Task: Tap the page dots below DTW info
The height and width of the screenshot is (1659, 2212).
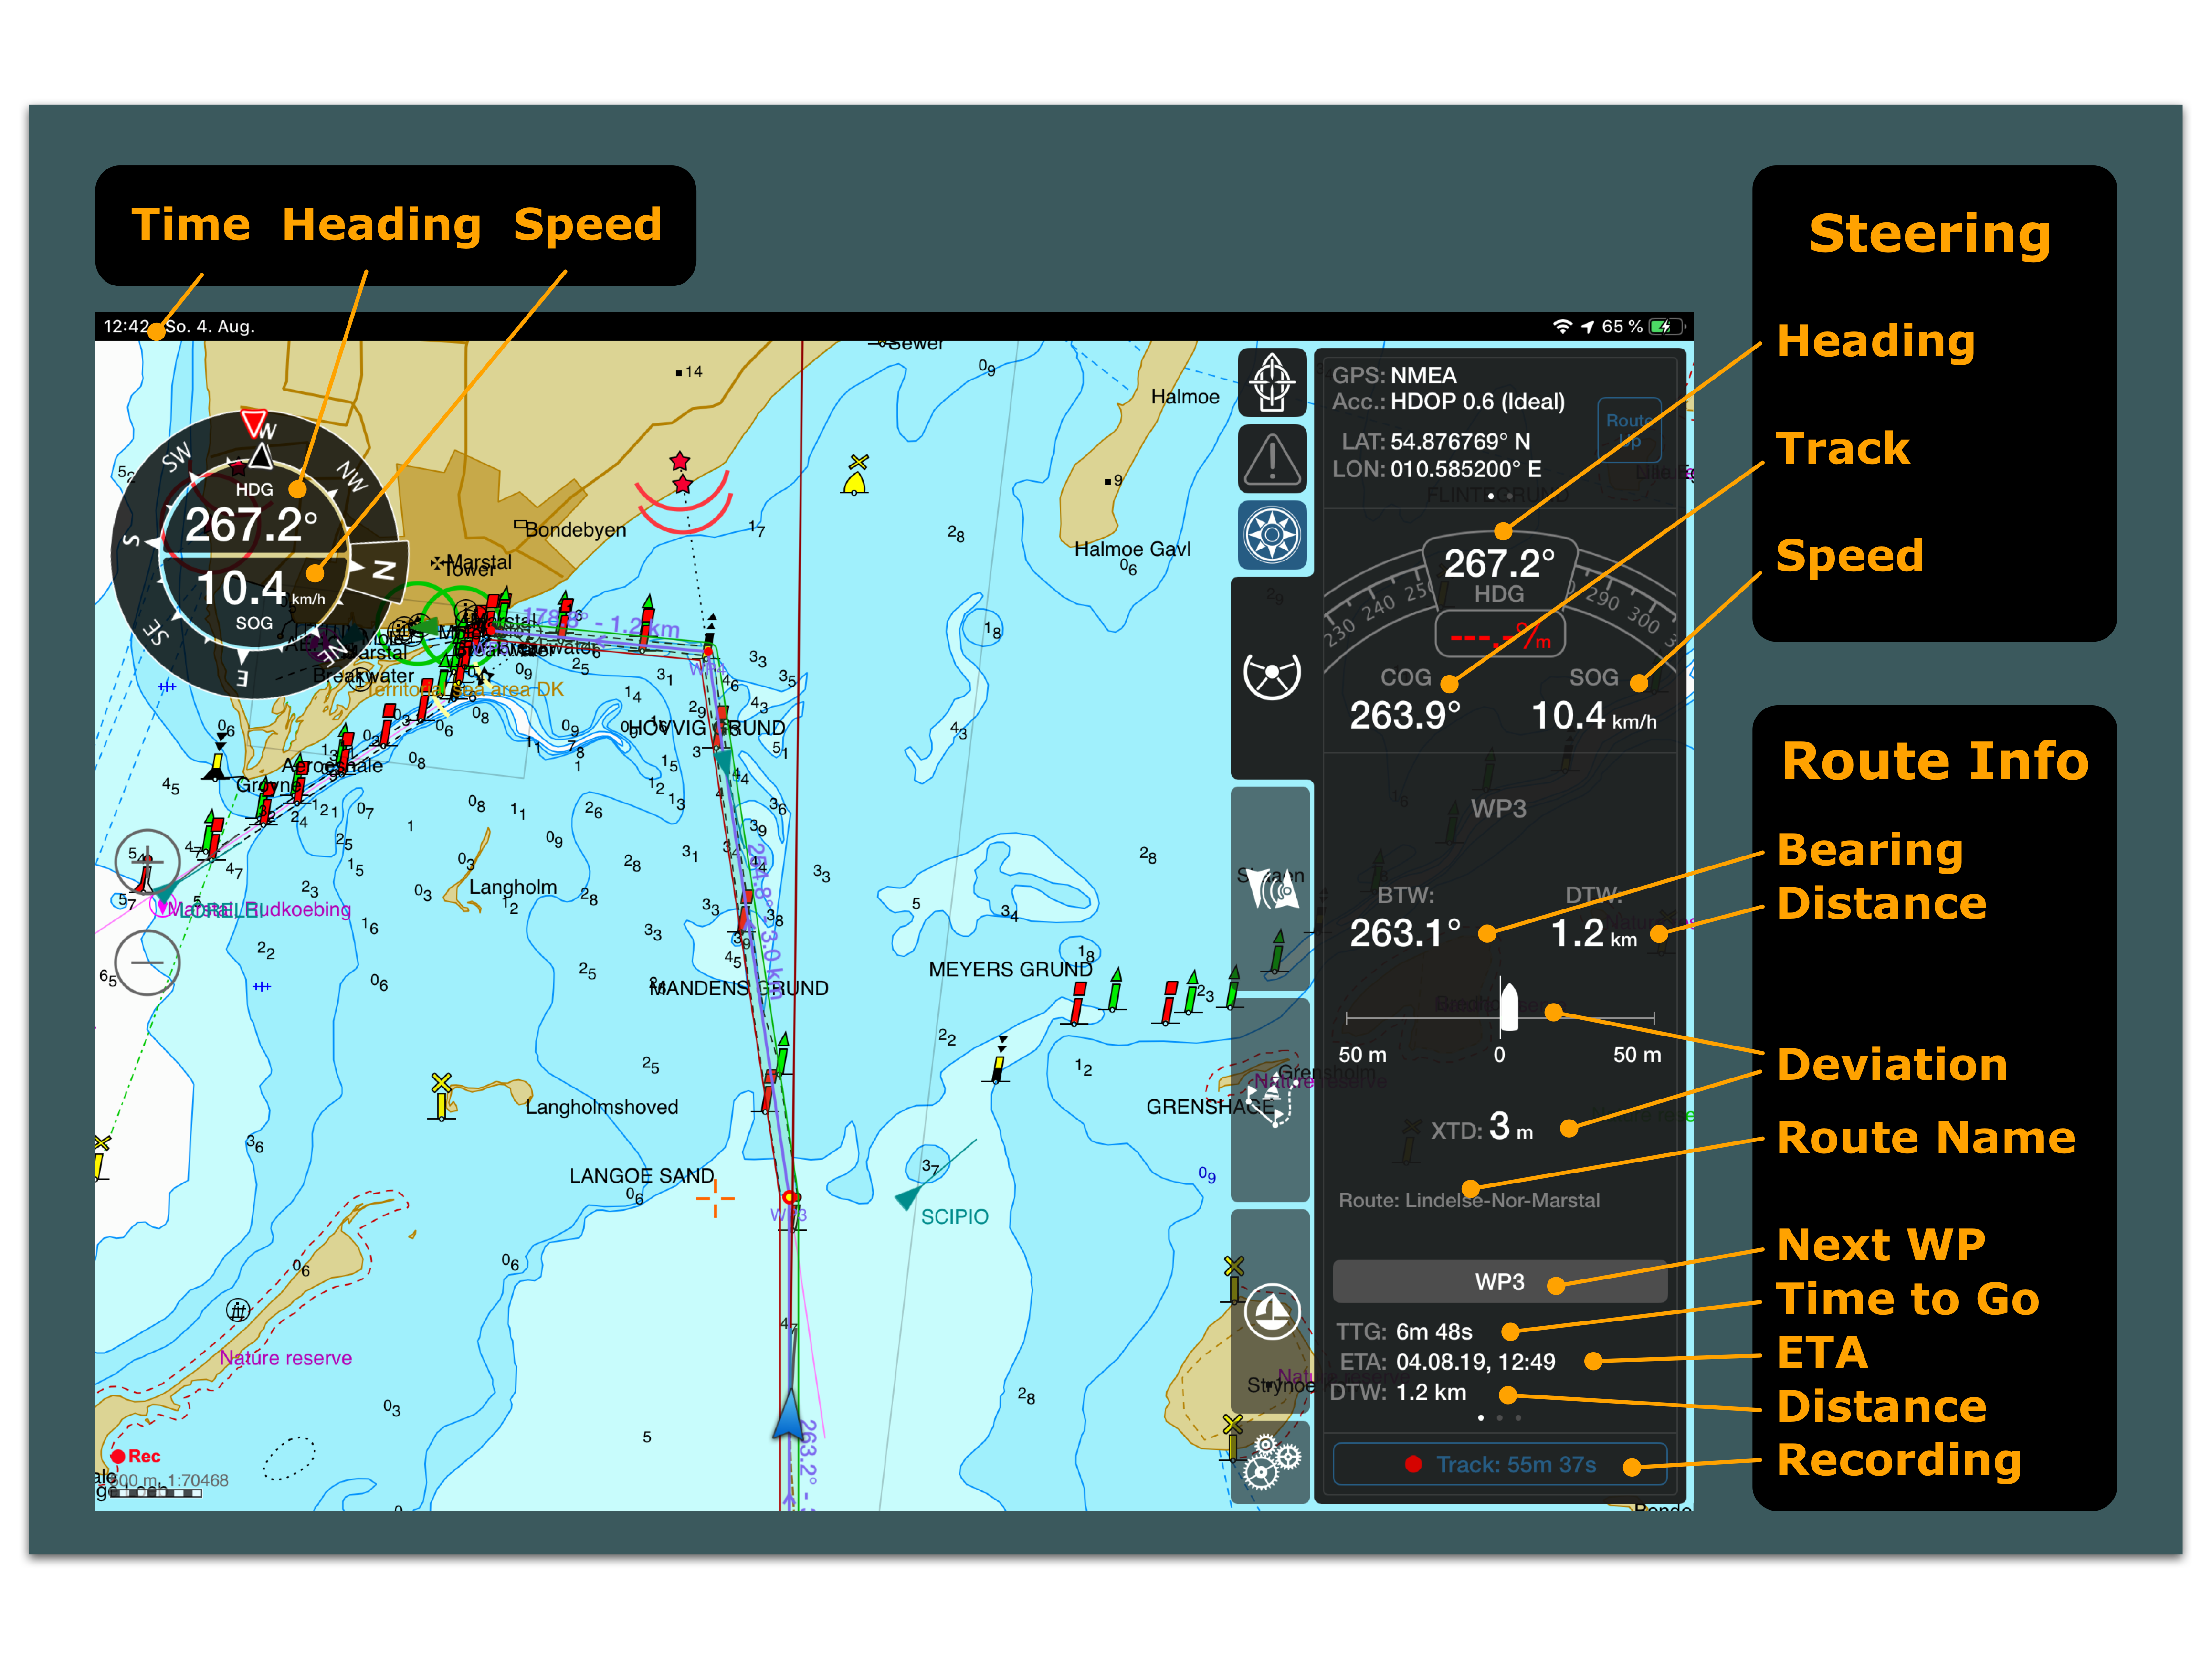Action: pos(1499,1418)
